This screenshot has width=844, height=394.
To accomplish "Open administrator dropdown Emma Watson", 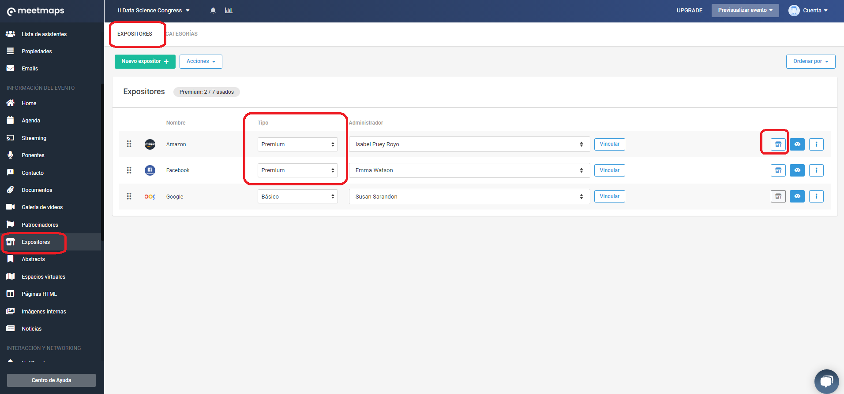I will tap(469, 170).
